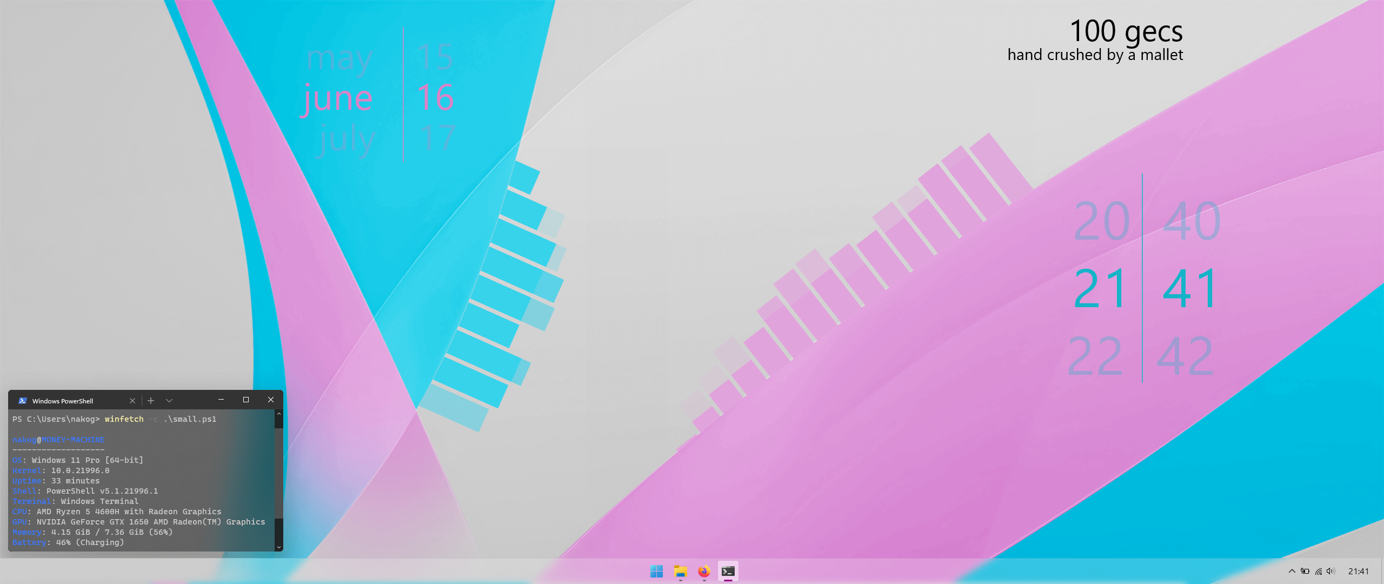Open the Windows Start menu

[x=656, y=571]
